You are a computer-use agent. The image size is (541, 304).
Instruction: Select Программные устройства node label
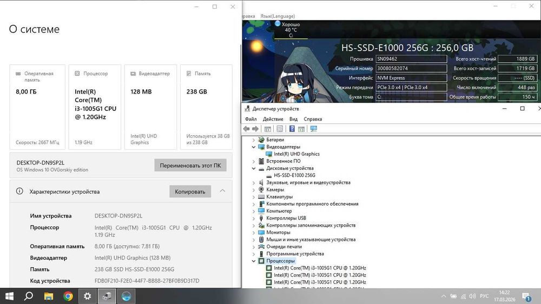tap(295, 254)
